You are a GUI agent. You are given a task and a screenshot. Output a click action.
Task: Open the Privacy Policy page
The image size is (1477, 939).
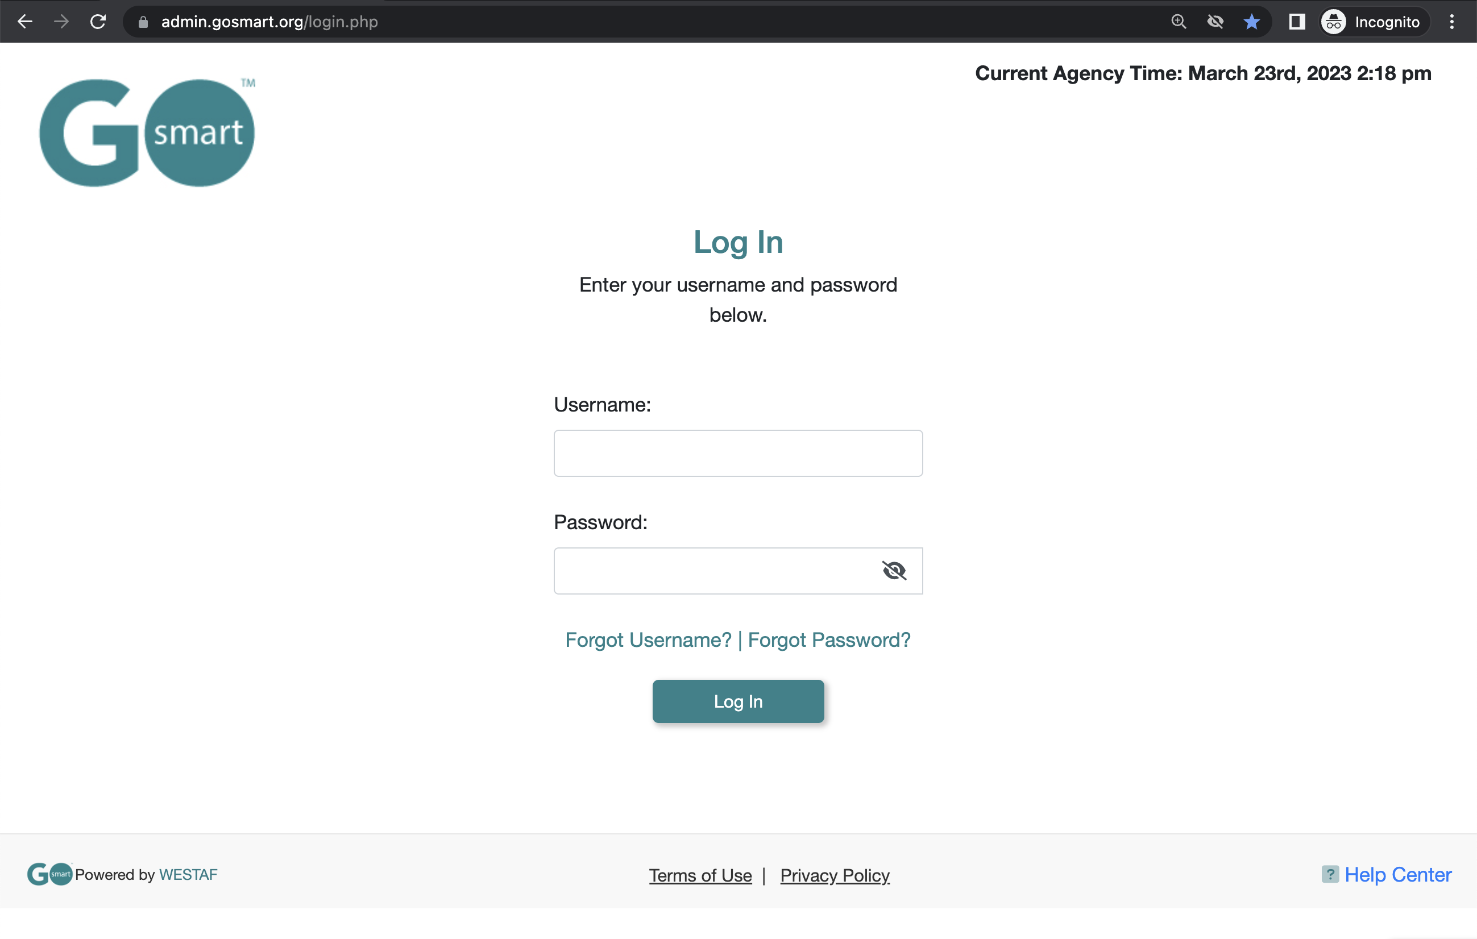click(835, 875)
